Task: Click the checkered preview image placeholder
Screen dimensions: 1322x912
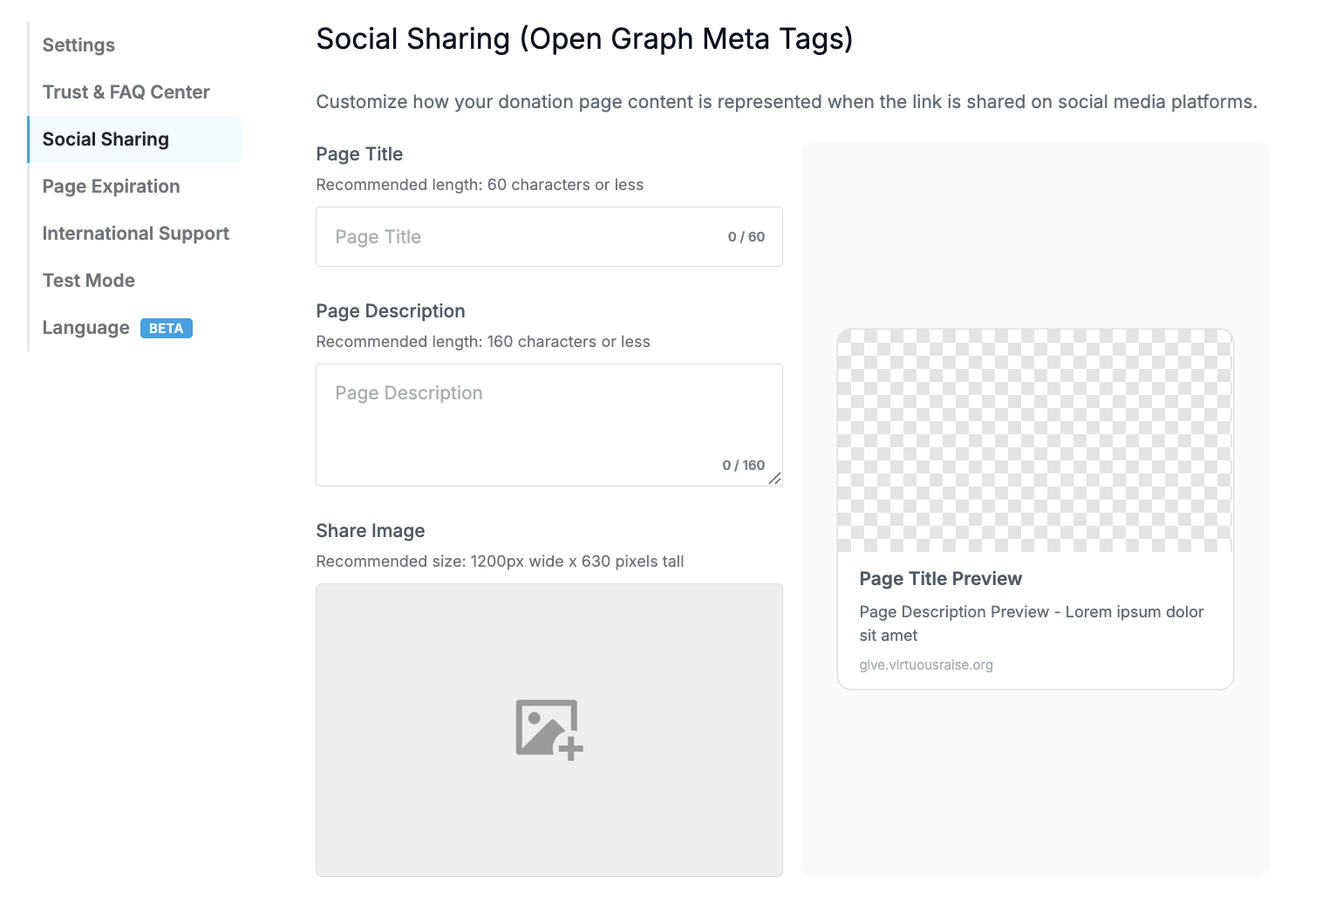Action: (1035, 440)
